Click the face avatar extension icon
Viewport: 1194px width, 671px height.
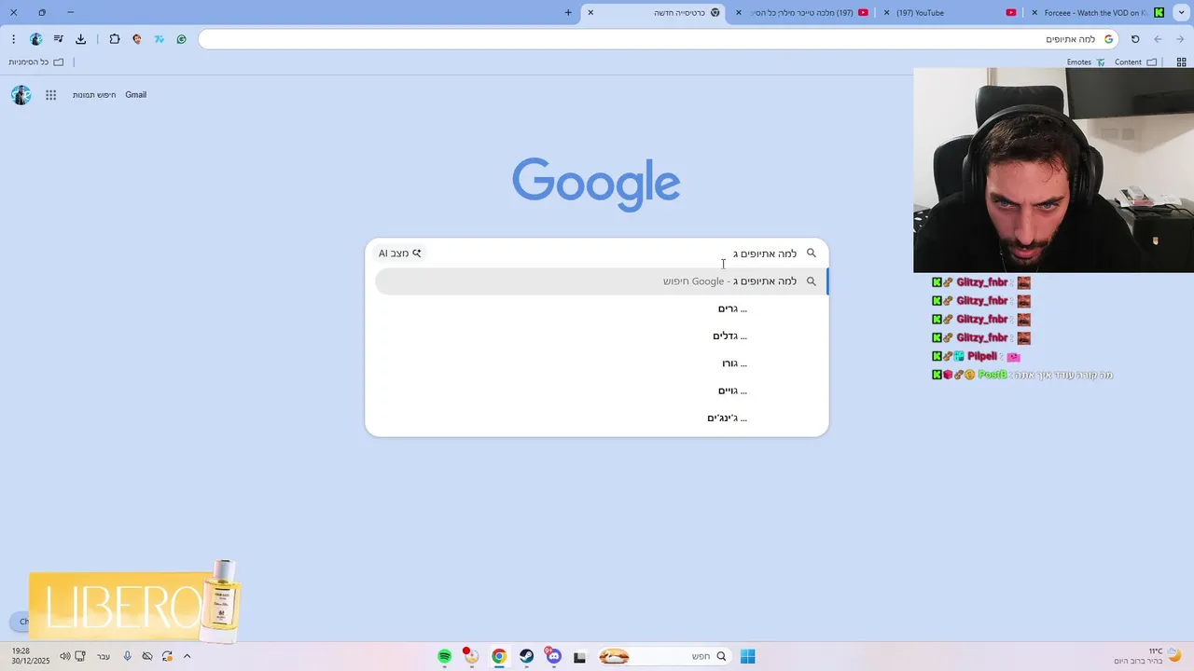coord(137,39)
